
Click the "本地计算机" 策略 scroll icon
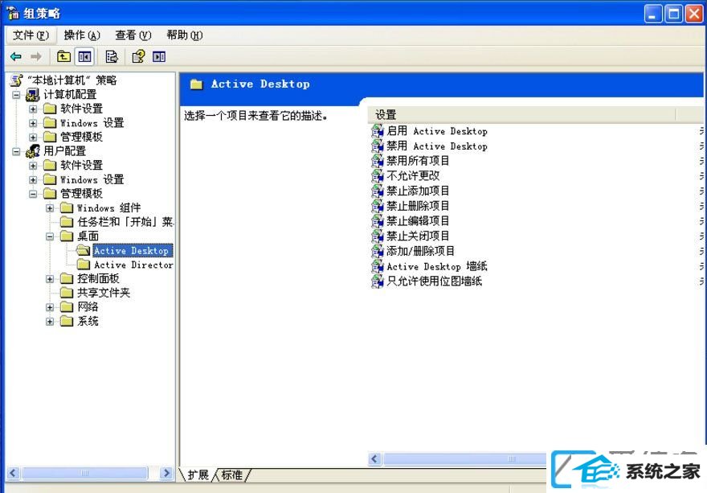pos(16,80)
